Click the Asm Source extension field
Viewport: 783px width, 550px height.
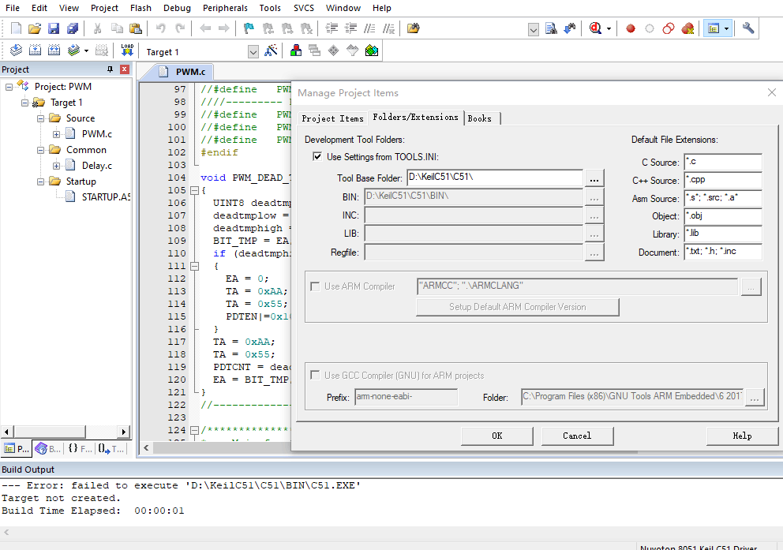(x=723, y=198)
